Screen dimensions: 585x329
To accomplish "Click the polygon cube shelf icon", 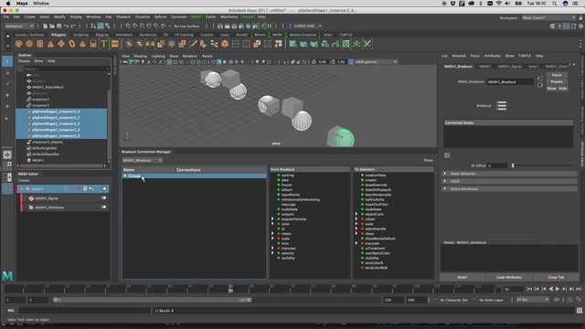I will coord(29,44).
